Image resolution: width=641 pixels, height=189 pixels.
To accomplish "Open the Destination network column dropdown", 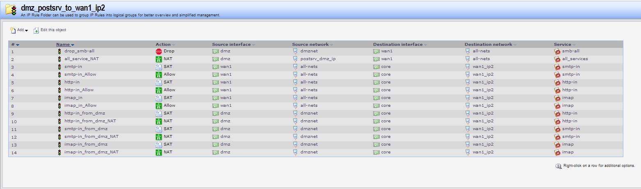I will click(x=515, y=45).
